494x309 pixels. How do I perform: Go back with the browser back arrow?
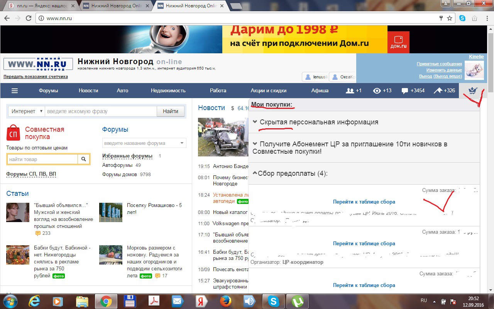[7, 18]
